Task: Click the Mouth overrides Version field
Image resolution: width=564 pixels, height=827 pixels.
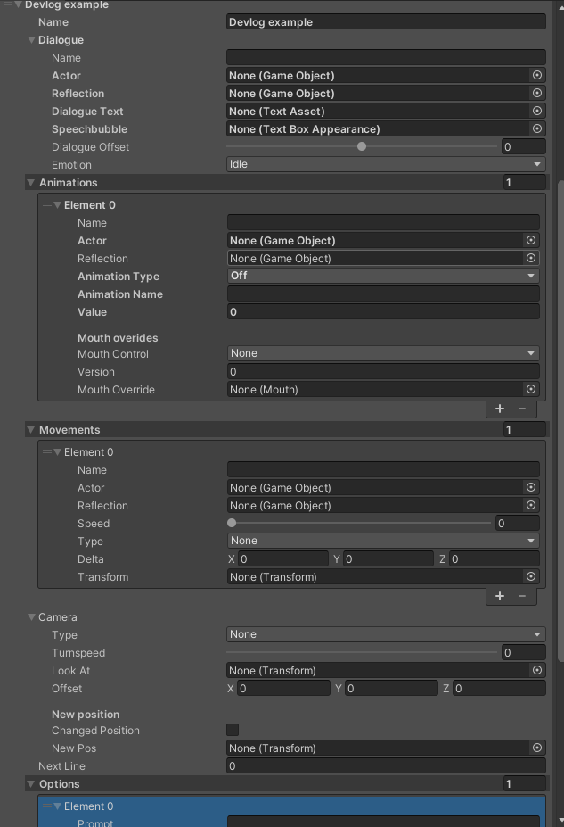Action: pyautogui.click(x=383, y=372)
